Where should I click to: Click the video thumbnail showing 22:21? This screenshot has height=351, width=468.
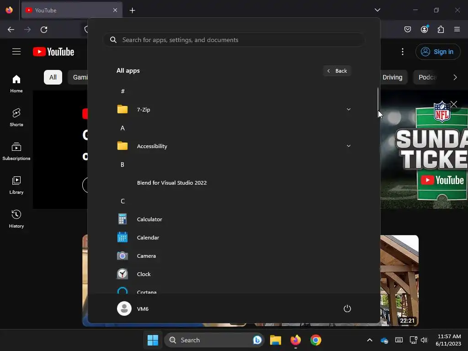[399, 281]
